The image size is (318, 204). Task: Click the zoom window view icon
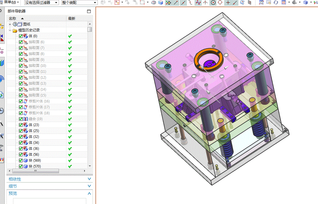(x=261, y=2)
